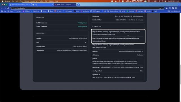Viewport: 181px width, 102px height.
Task: Open the Other Bookmarks folder
Action: [174, 11]
